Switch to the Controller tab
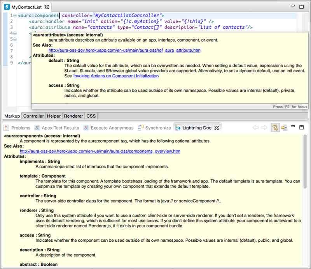 (x=33, y=116)
